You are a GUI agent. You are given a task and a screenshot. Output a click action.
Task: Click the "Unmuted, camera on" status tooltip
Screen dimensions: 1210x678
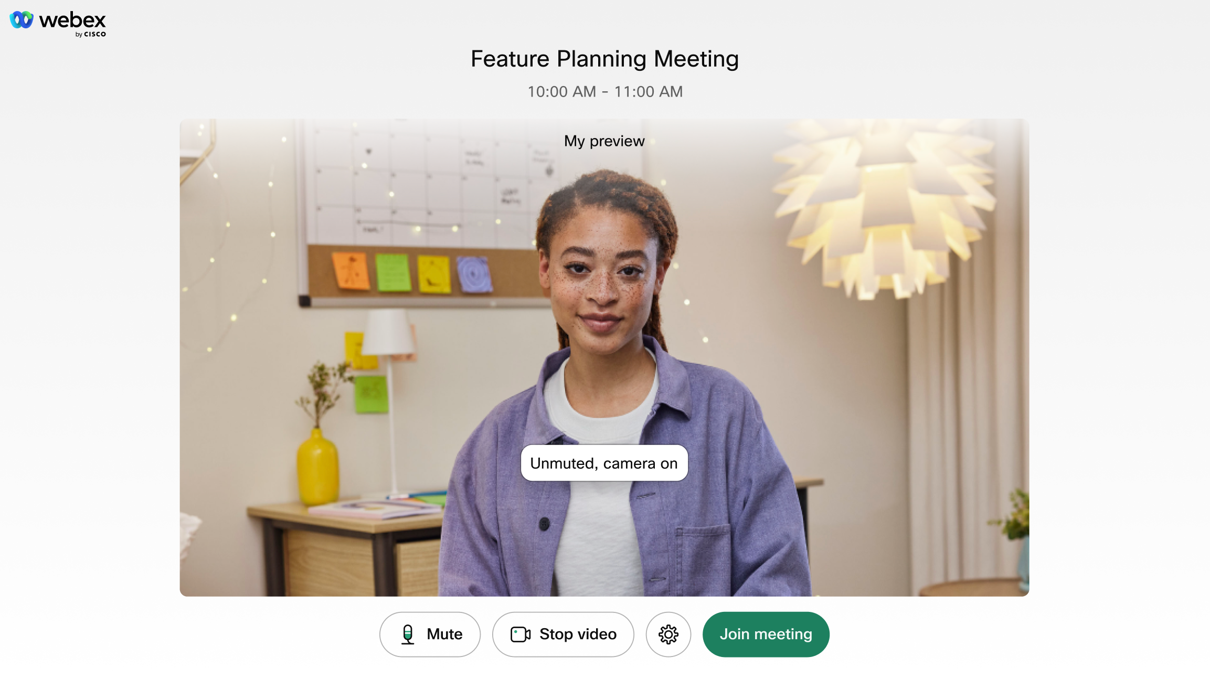604,463
